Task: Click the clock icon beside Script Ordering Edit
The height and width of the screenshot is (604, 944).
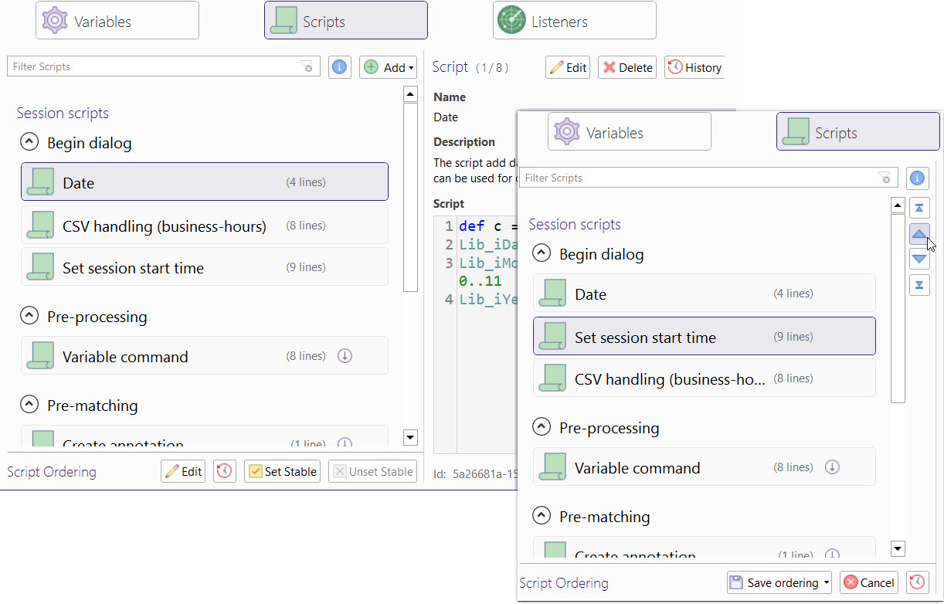Action: click(x=224, y=471)
